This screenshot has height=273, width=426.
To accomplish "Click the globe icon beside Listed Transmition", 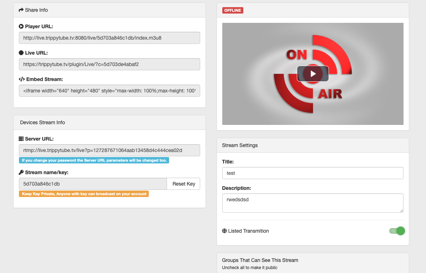I will (x=224, y=231).
